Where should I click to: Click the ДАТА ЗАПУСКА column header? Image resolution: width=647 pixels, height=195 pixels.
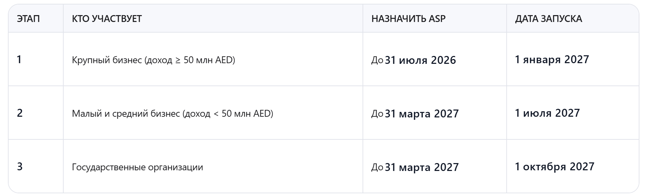[548, 19]
